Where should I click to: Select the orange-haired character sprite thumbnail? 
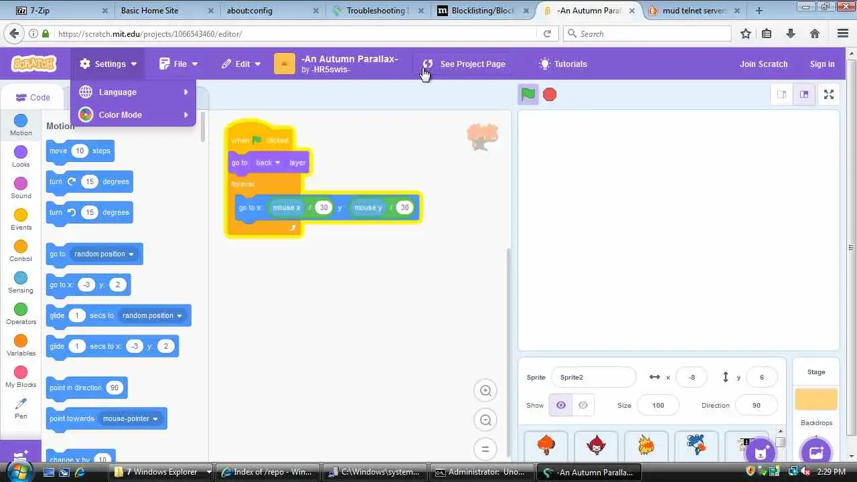coord(546,446)
